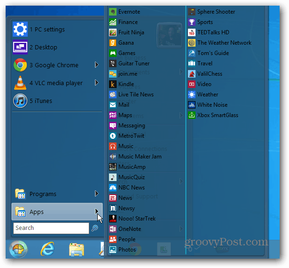Expand the VLC media player submenu arrow
The width and height of the screenshot is (289, 268).
point(97,83)
